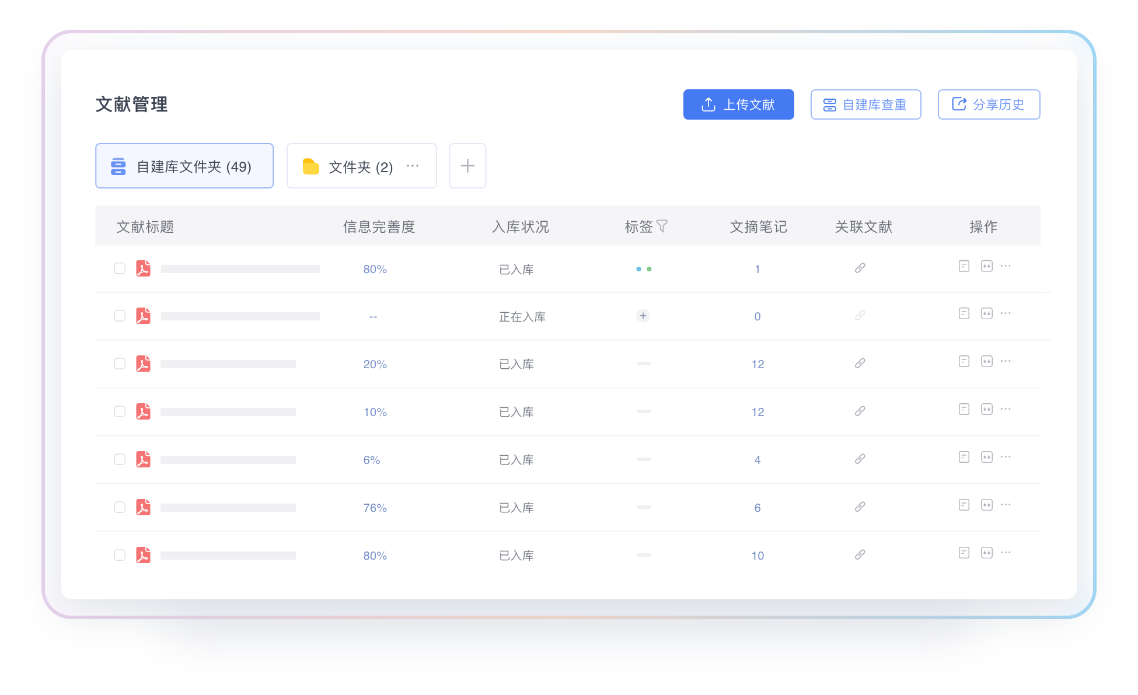Screen dimensions: 1138x695
Task: Switch to 自建库文件夹 (49) tab
Action: pyautogui.click(x=184, y=166)
